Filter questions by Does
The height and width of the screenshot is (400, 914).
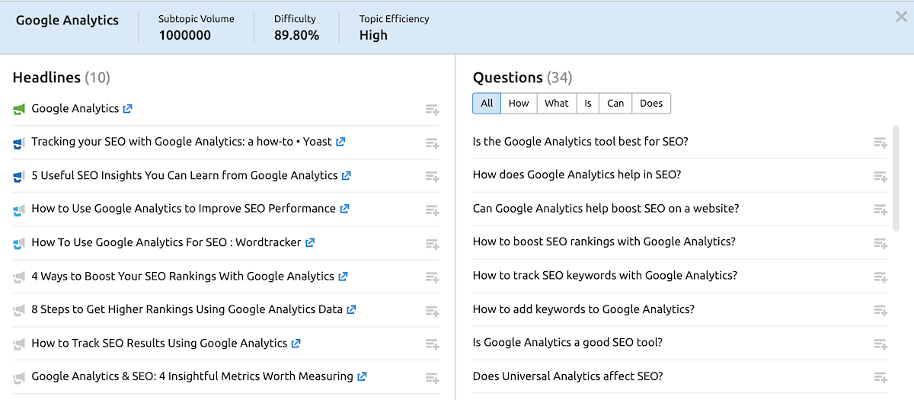coord(651,104)
